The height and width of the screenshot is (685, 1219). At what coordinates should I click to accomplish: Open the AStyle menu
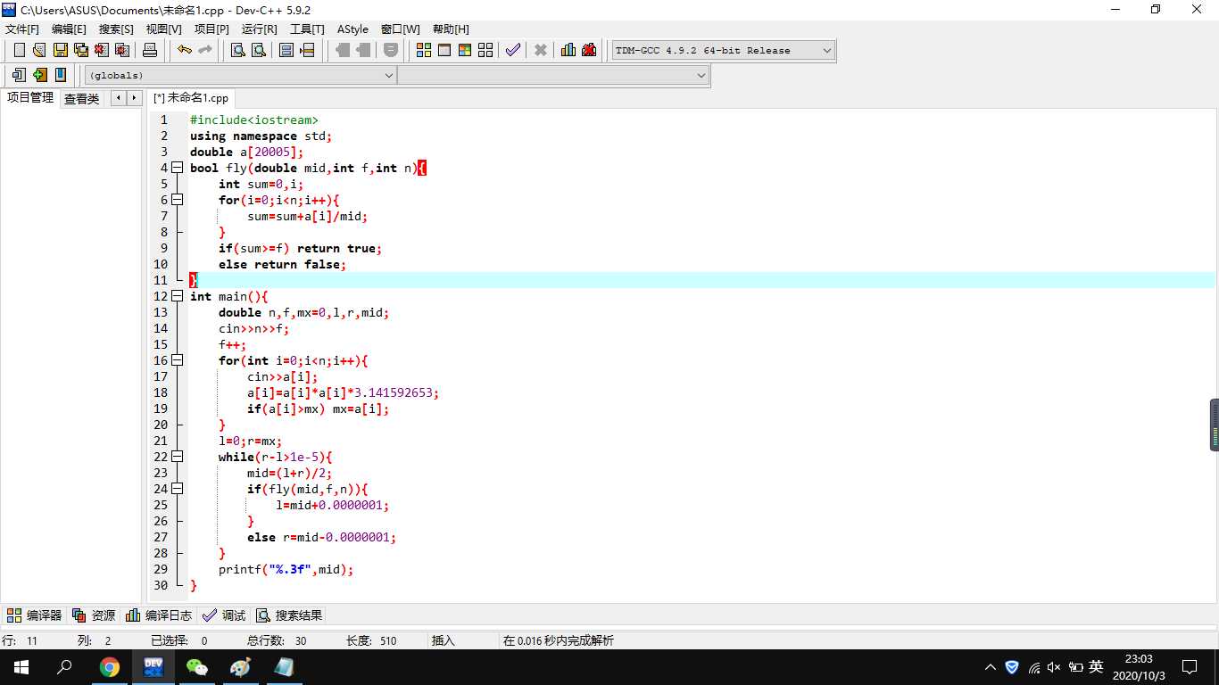click(352, 29)
